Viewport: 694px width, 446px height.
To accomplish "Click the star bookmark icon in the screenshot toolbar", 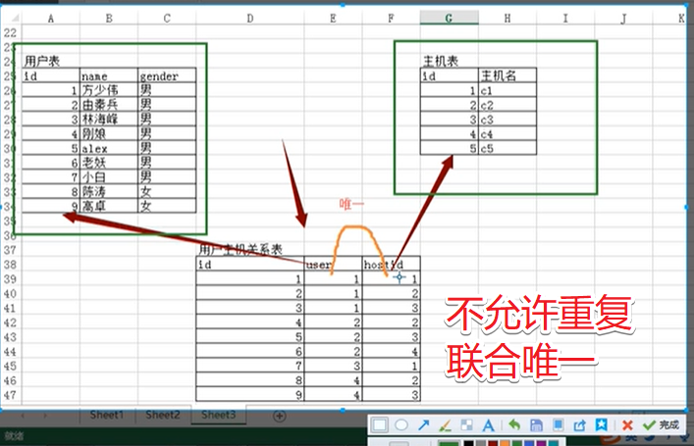I will point(601,424).
